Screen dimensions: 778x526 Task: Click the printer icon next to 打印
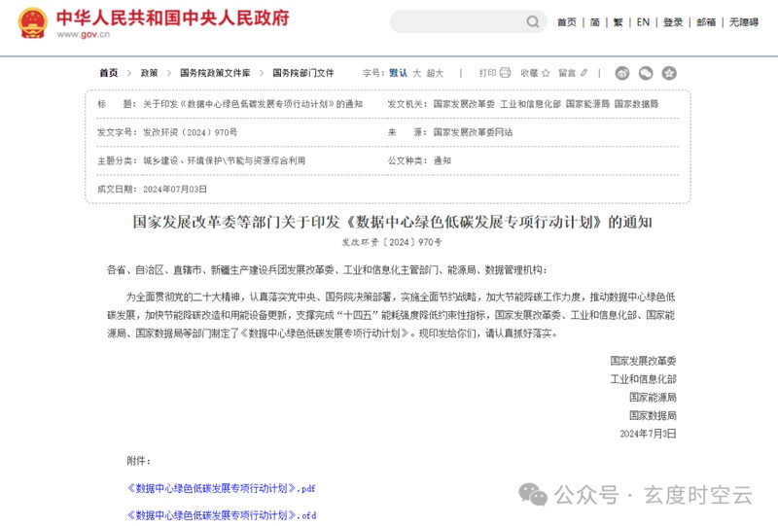coord(505,73)
